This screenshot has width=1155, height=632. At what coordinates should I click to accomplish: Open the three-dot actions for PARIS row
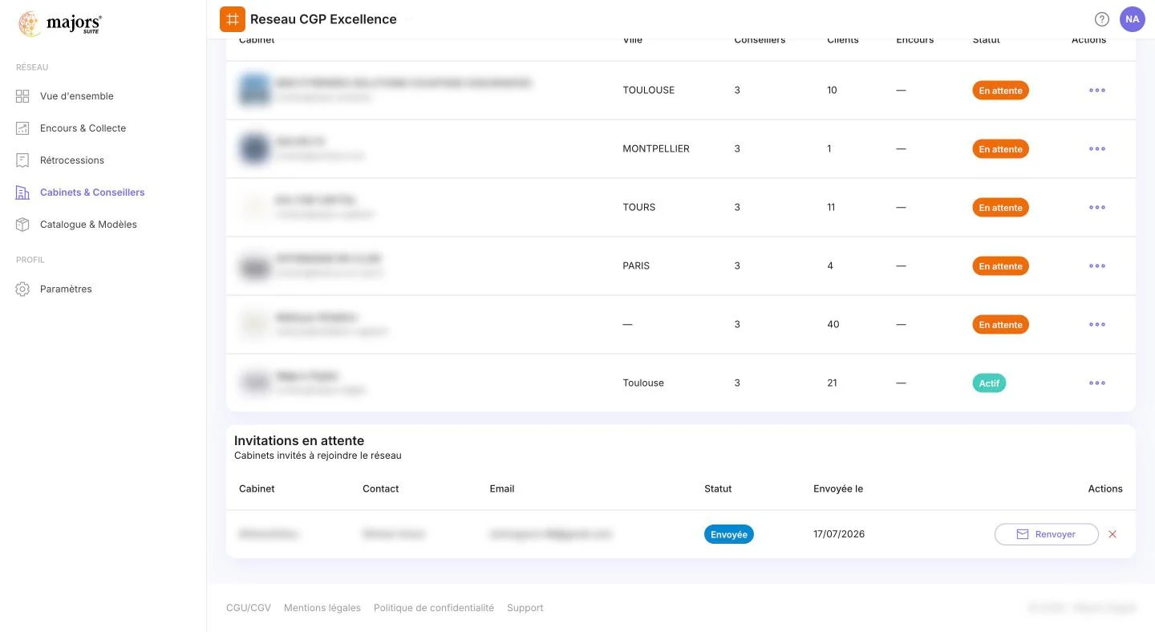tap(1097, 265)
